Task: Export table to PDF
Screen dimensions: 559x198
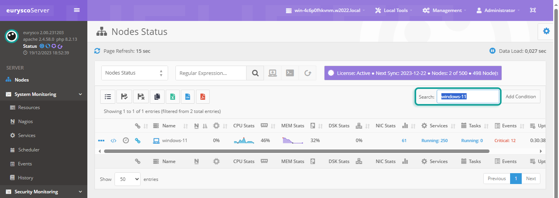Action: pos(203,97)
